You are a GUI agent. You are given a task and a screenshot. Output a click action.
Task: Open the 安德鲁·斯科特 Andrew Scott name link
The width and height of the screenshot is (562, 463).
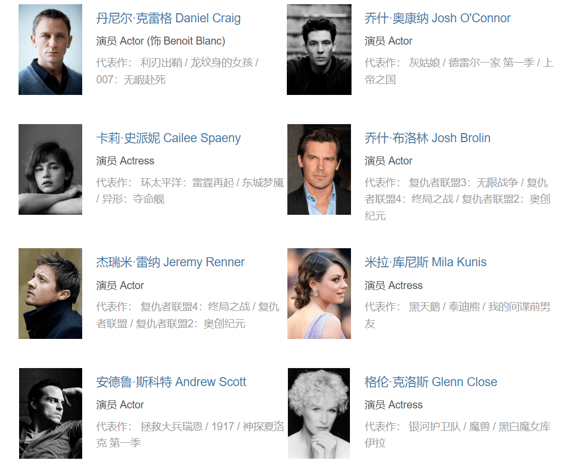pos(171,382)
